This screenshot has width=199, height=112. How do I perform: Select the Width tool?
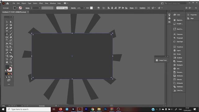tap(7, 44)
